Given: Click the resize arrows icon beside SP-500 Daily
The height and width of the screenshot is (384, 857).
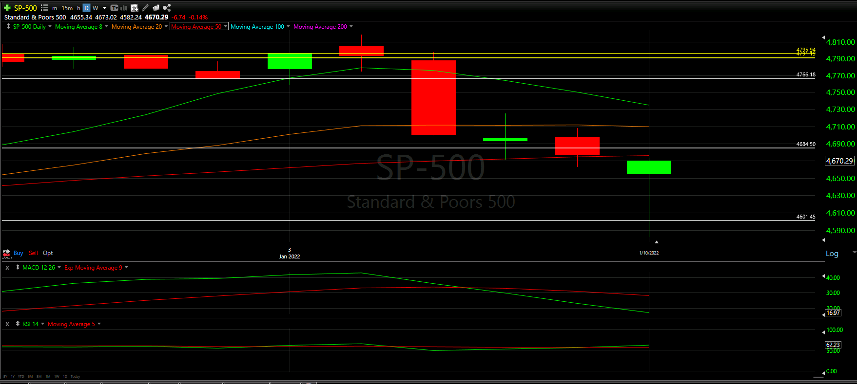Looking at the screenshot, I should pos(8,26).
